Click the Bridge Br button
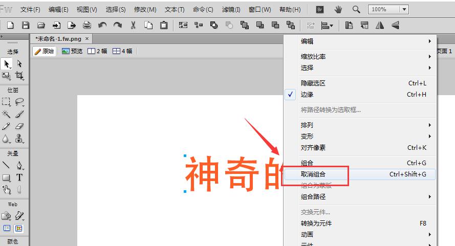 coord(320,10)
